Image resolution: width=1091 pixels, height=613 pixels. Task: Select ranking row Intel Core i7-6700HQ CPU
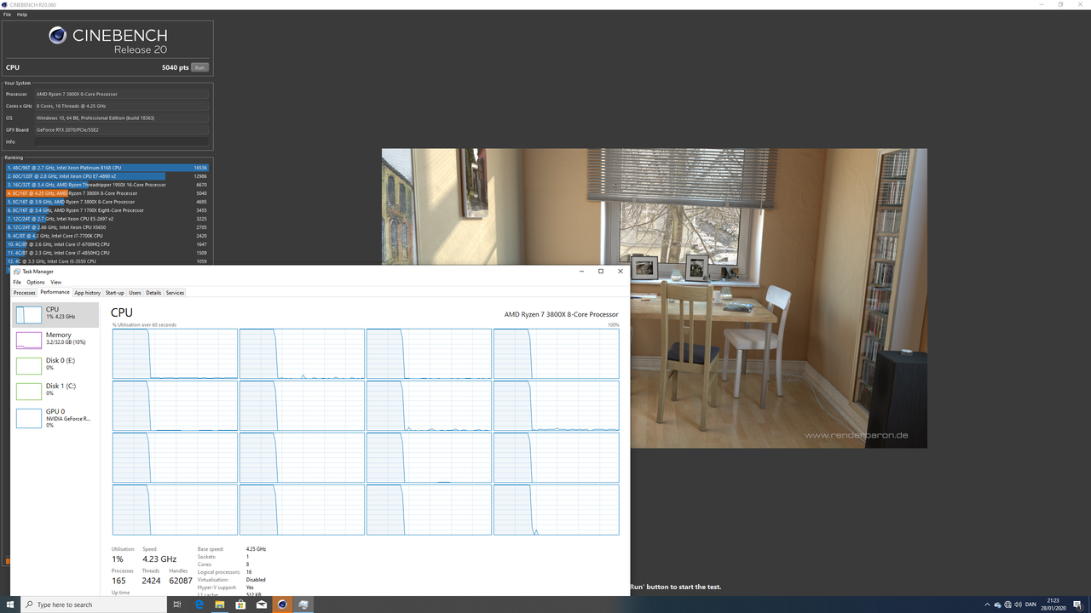pos(107,244)
